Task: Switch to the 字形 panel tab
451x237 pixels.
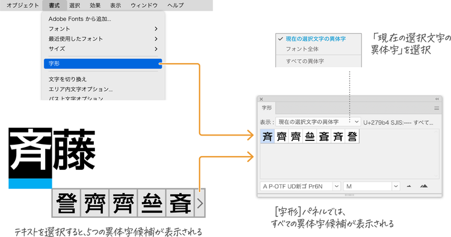Action: pos(266,108)
